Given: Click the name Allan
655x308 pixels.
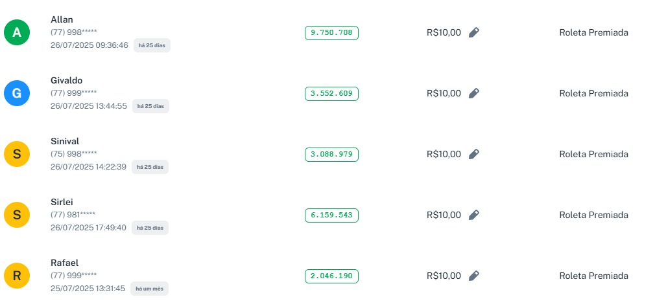Looking at the screenshot, I should (x=62, y=19).
